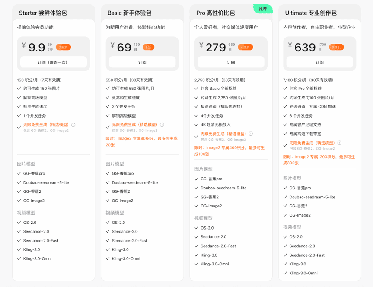Screen dimensions: 373x287
Task: Click Ultimate's orange 无限免费生成 link
Action: [x=312, y=143]
